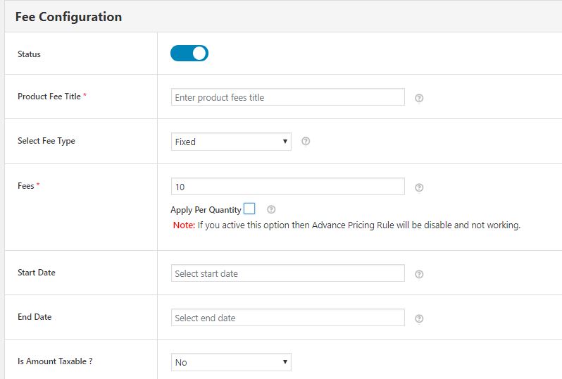
Task: Open the Select Fee Type dropdown
Action: [x=231, y=142]
